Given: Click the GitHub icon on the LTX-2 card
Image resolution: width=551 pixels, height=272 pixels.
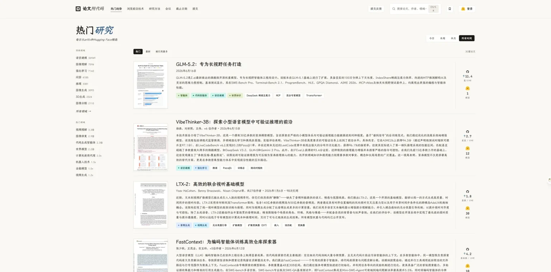Looking at the screenshot, I should pos(467,191).
